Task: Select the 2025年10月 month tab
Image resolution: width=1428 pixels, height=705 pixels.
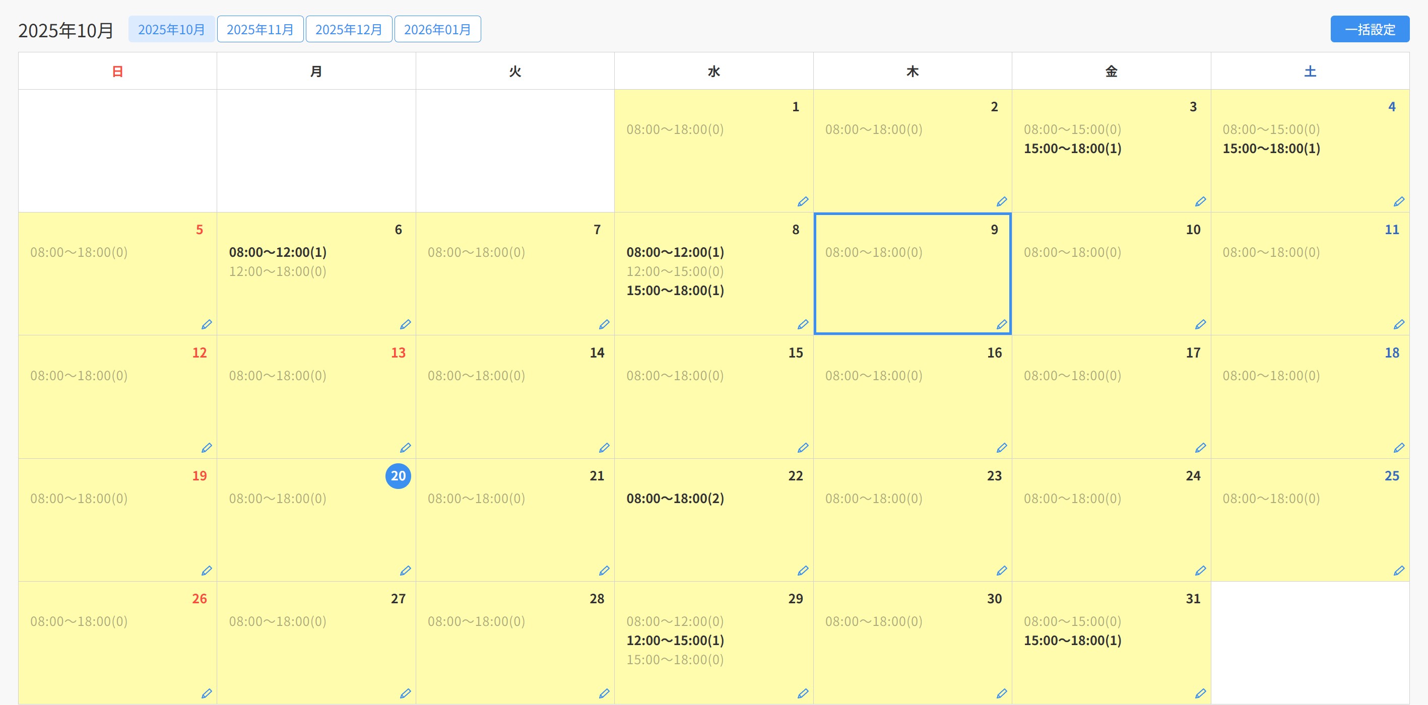Action: pos(171,29)
